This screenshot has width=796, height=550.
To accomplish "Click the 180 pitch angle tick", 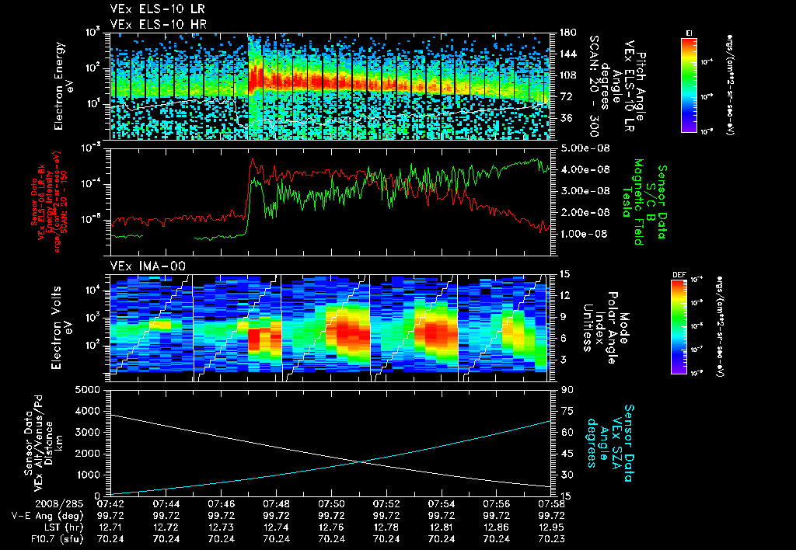I will [568, 33].
